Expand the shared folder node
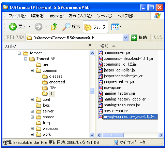Image resolution: width=166 pixels, height=149 pixels. (x=32, y=117)
